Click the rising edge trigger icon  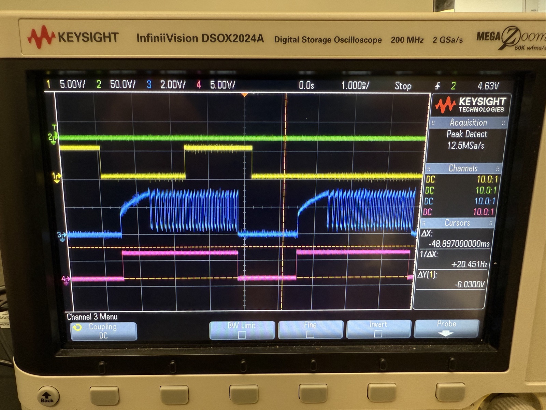[438, 86]
